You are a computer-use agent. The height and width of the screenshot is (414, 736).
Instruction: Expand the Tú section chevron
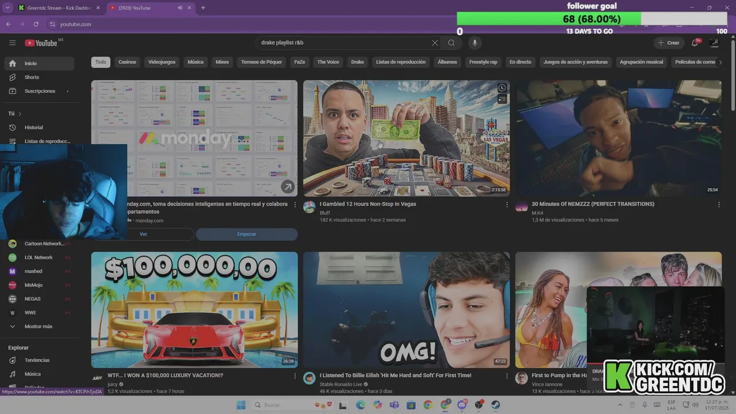click(x=20, y=114)
